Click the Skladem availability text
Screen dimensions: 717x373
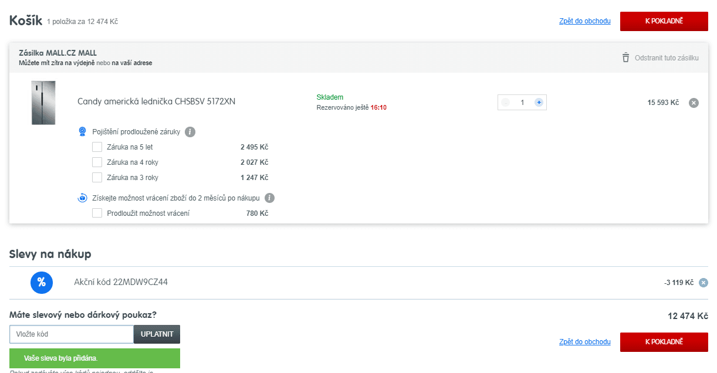click(x=330, y=97)
